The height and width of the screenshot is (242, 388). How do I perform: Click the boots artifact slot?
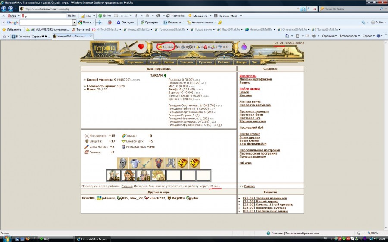170,163
